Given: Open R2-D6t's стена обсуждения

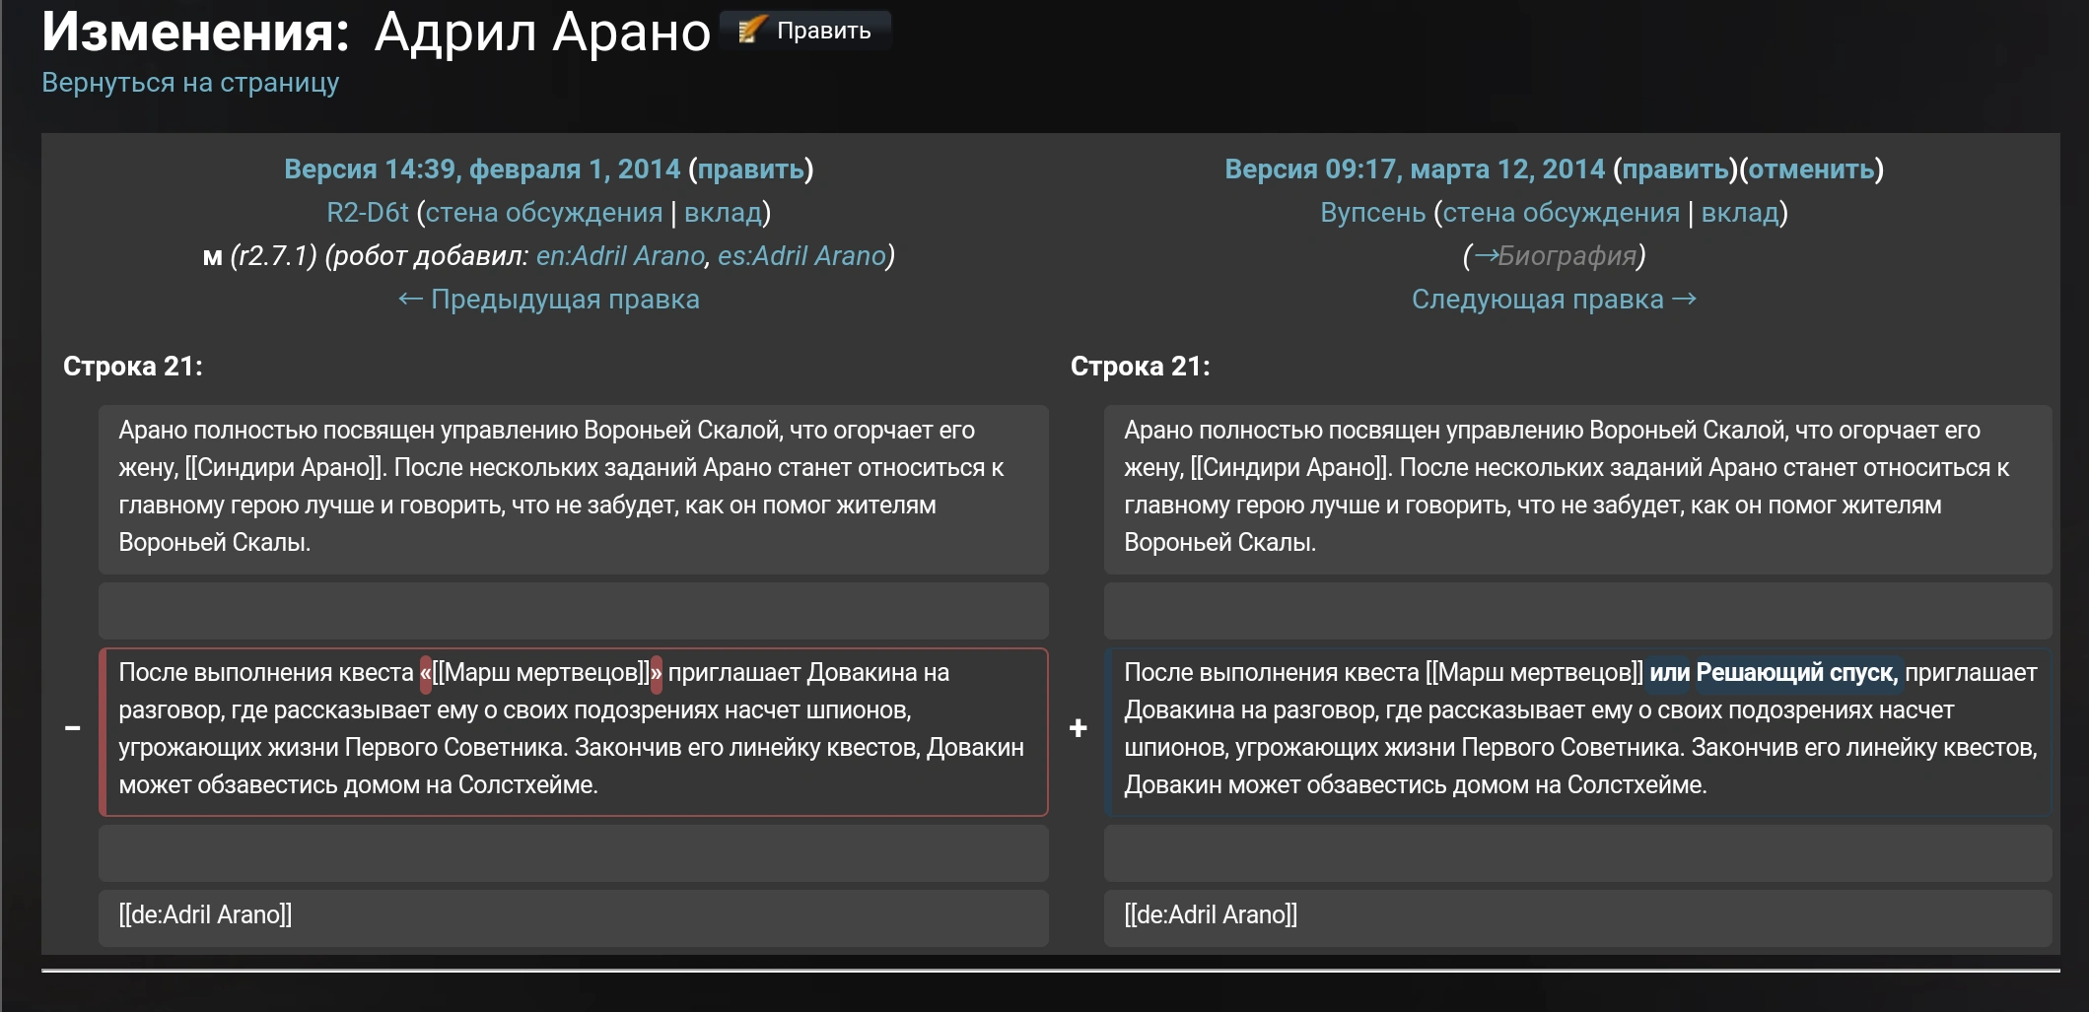Looking at the screenshot, I should [x=544, y=213].
